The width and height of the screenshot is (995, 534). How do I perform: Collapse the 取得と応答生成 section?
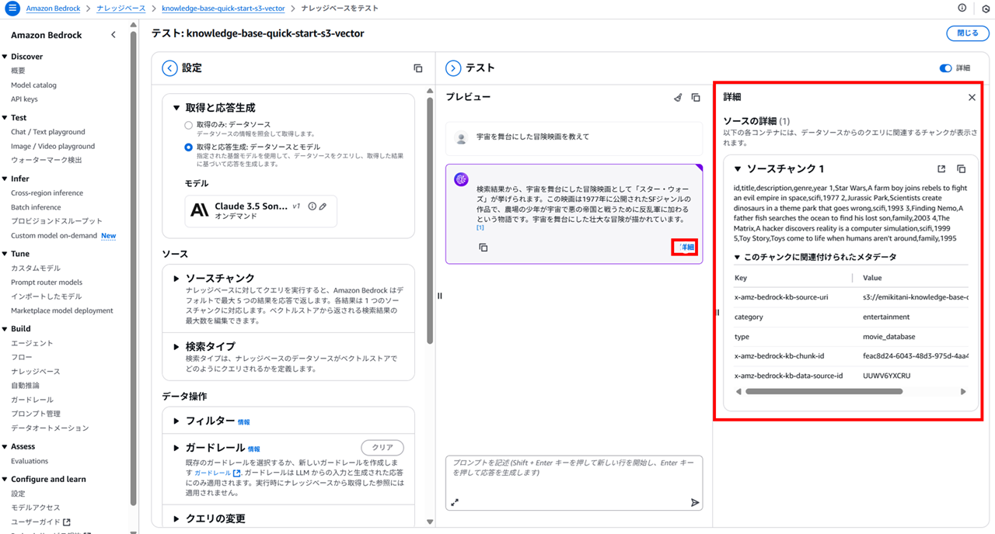click(176, 108)
